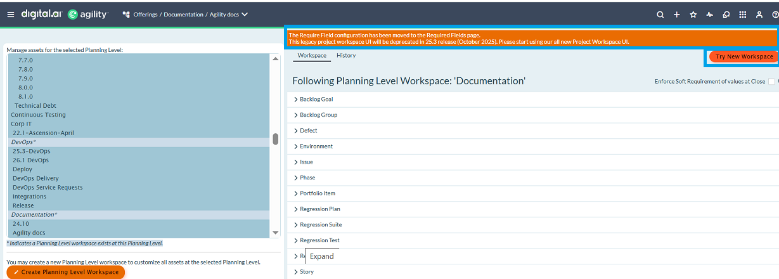
Task: Click Create Planning Level Workspace button
Action: (66, 272)
